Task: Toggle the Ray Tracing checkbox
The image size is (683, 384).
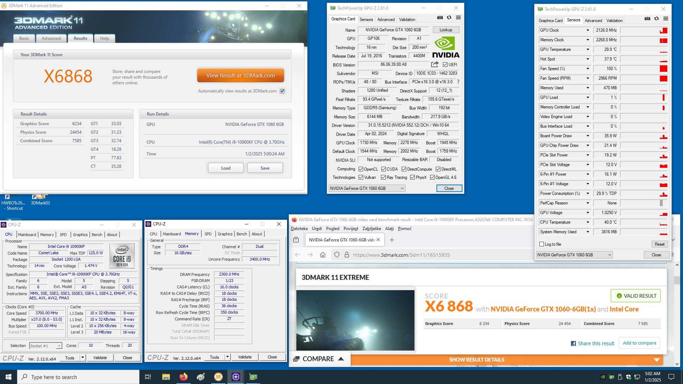Action: 383,177
